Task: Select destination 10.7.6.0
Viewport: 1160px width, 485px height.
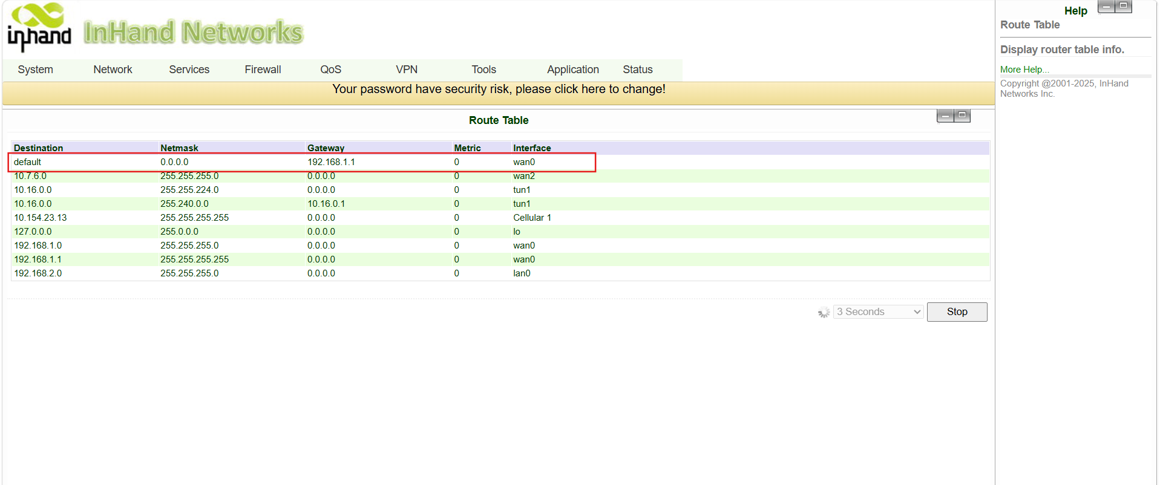Action: click(30, 176)
